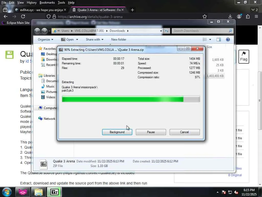
Task: Open Windows Explorer from the taskbar
Action: click(39, 192)
